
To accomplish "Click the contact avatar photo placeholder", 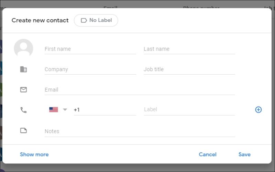I will tap(23, 48).
